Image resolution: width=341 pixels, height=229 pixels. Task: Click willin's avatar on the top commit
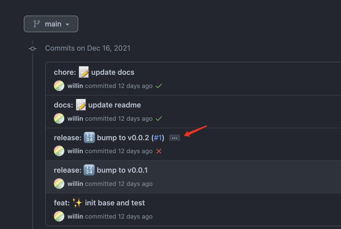click(59, 86)
